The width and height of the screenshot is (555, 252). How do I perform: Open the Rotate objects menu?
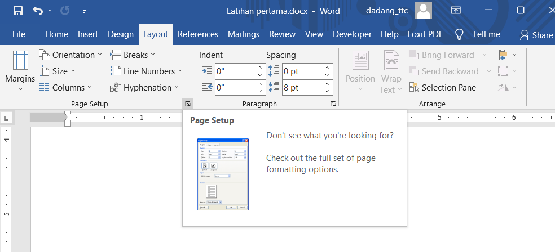coord(507,88)
